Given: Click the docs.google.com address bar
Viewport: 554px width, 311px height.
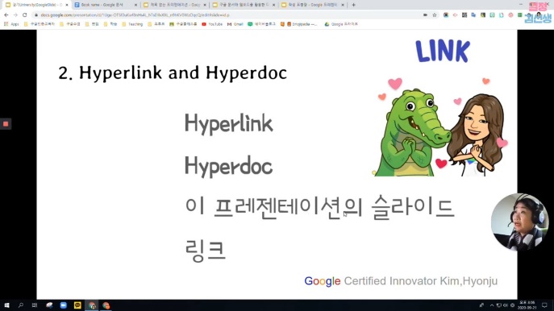Looking at the screenshot, I should click(x=226, y=15).
